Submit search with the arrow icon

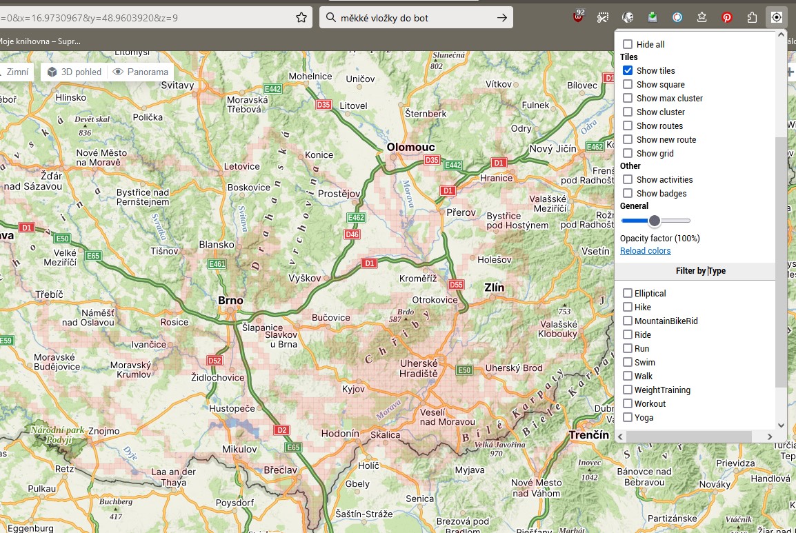pos(502,17)
